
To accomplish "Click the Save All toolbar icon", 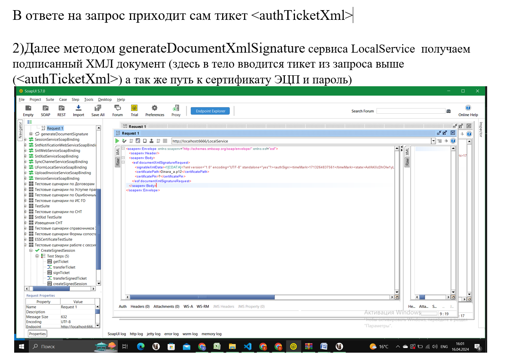I will coord(98,110).
